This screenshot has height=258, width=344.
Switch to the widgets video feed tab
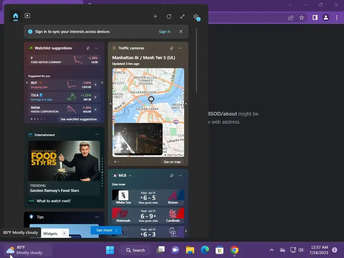(28, 16)
